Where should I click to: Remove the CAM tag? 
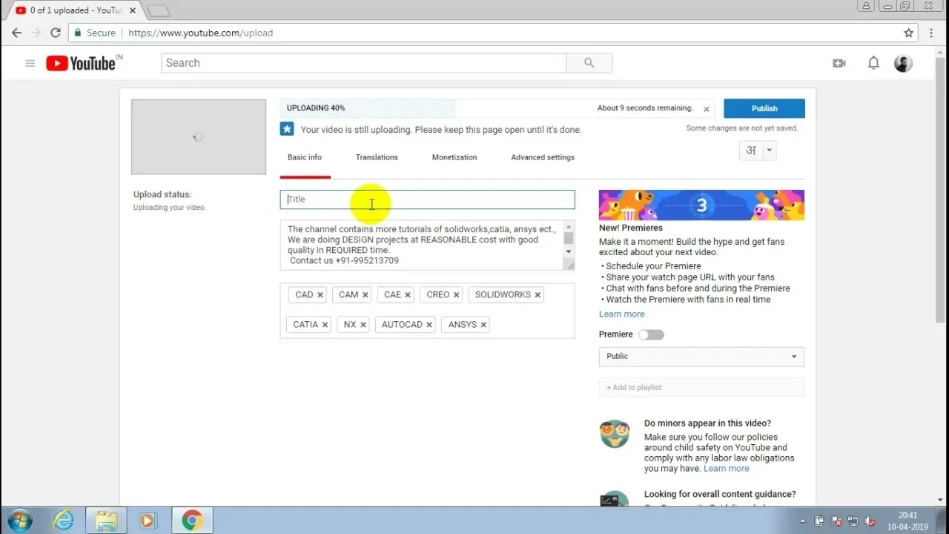coord(366,294)
